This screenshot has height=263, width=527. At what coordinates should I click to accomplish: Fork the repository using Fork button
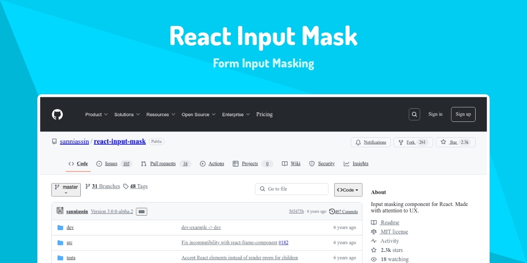(413, 142)
